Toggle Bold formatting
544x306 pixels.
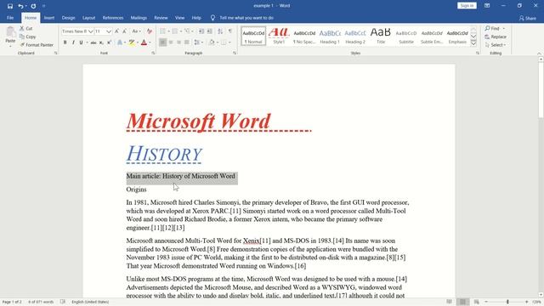point(65,42)
